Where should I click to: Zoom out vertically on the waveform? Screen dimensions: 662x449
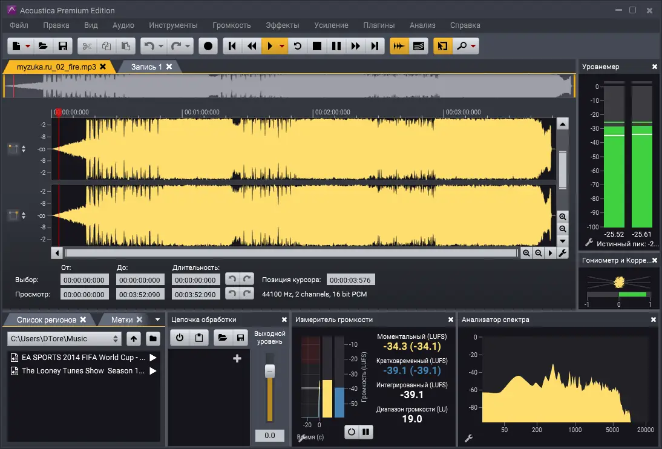(x=563, y=229)
